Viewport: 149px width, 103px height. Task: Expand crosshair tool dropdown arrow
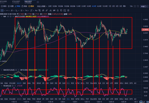click(x=4, y=11)
